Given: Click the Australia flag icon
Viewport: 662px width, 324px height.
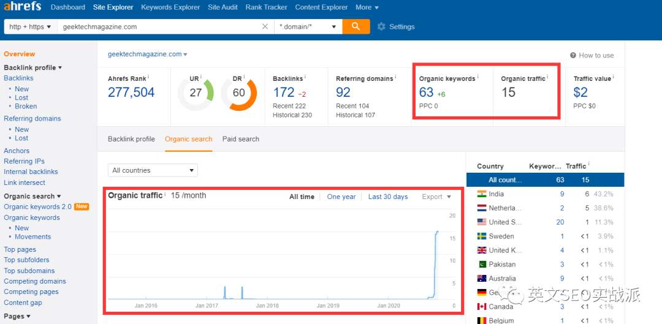Looking at the screenshot, I should [x=482, y=279].
